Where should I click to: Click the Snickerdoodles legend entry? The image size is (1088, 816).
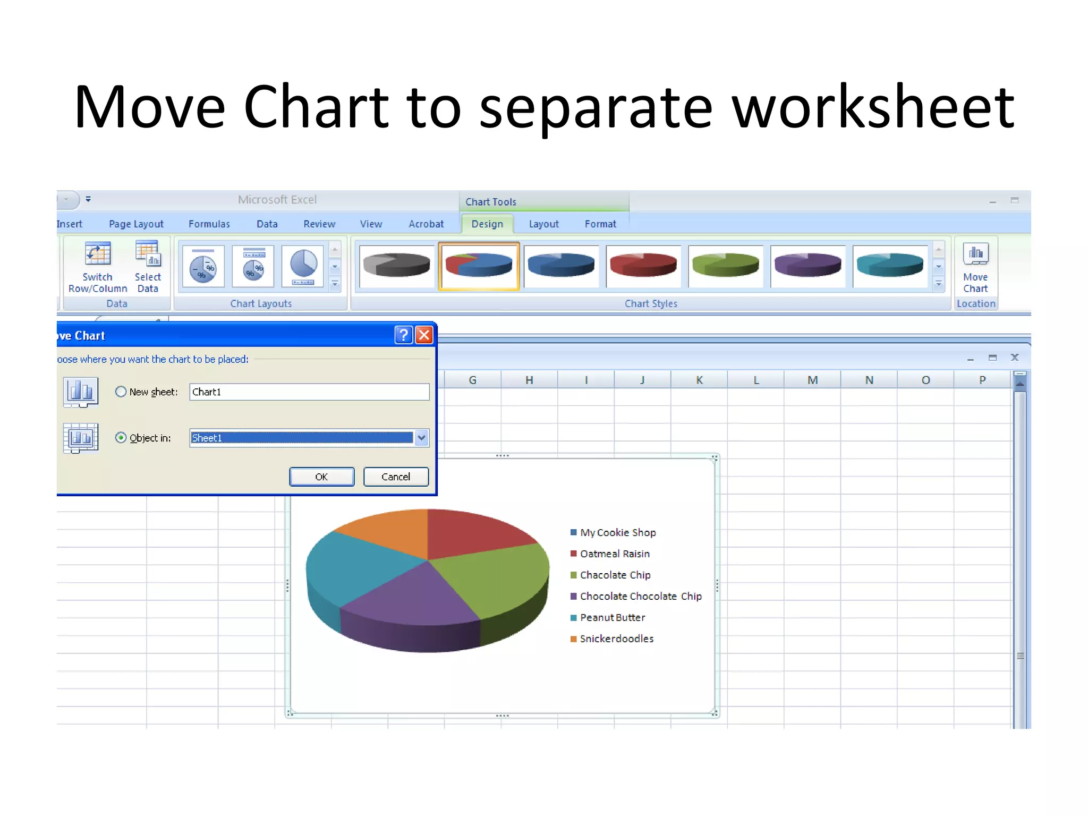pos(612,639)
